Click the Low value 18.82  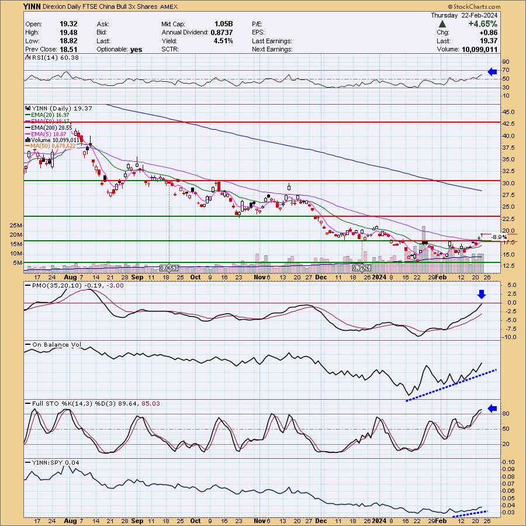point(68,41)
